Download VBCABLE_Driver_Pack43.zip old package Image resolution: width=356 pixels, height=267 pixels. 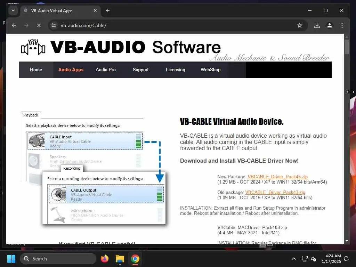pyautogui.click(x=275, y=192)
